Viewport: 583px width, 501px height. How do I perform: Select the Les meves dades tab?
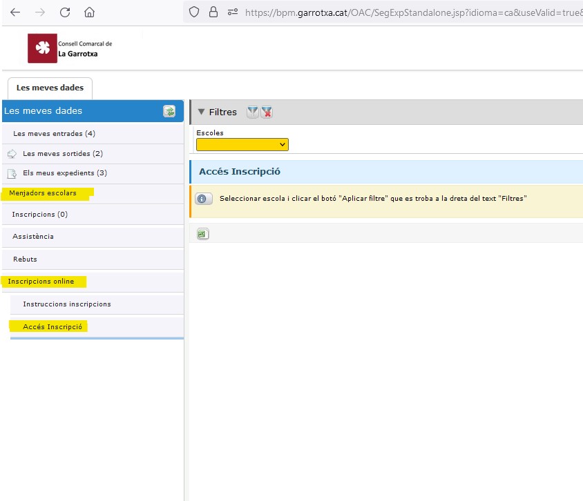pyautogui.click(x=50, y=88)
